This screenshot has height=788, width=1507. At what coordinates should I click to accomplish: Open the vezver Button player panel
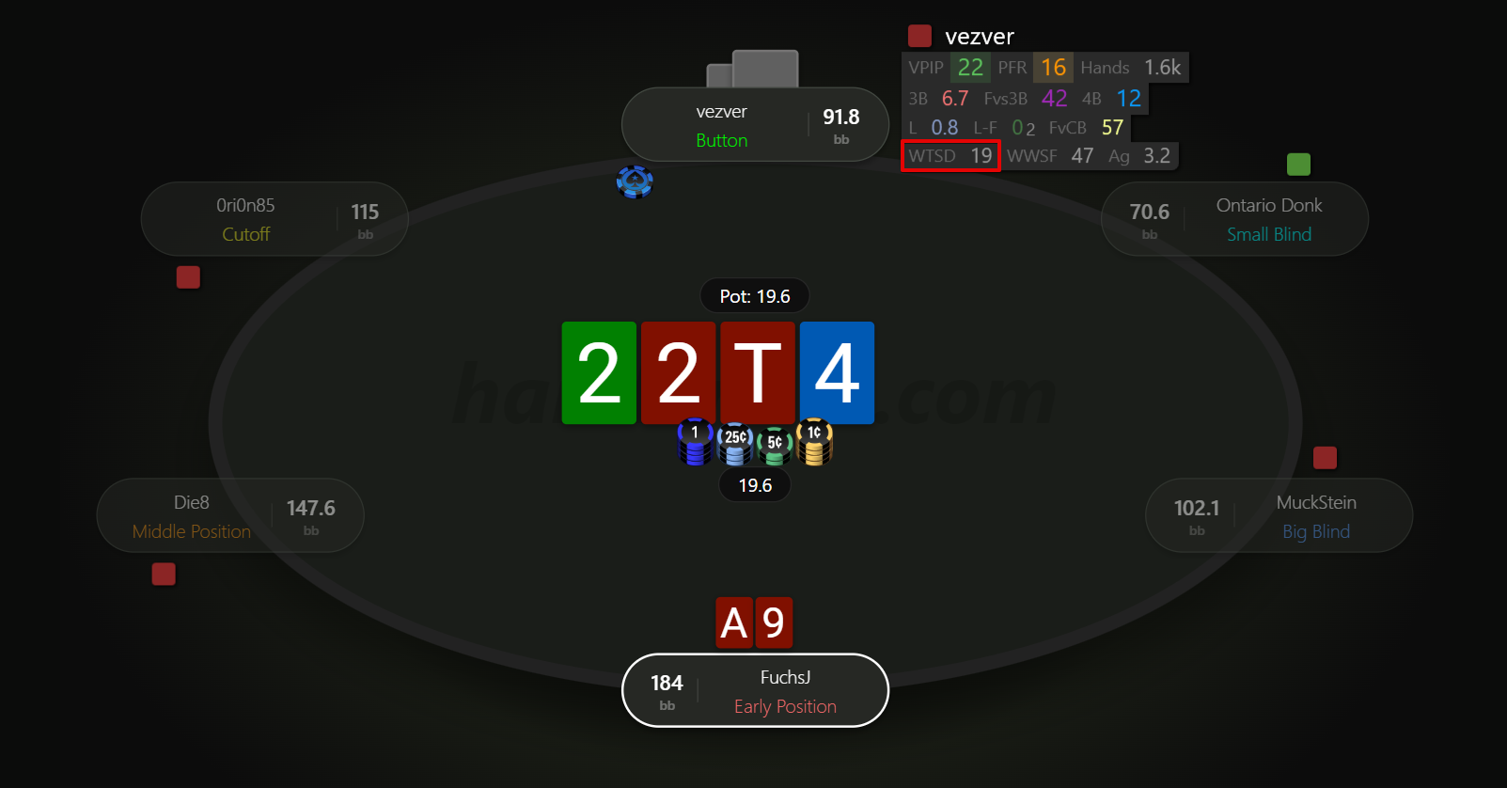[x=755, y=125]
